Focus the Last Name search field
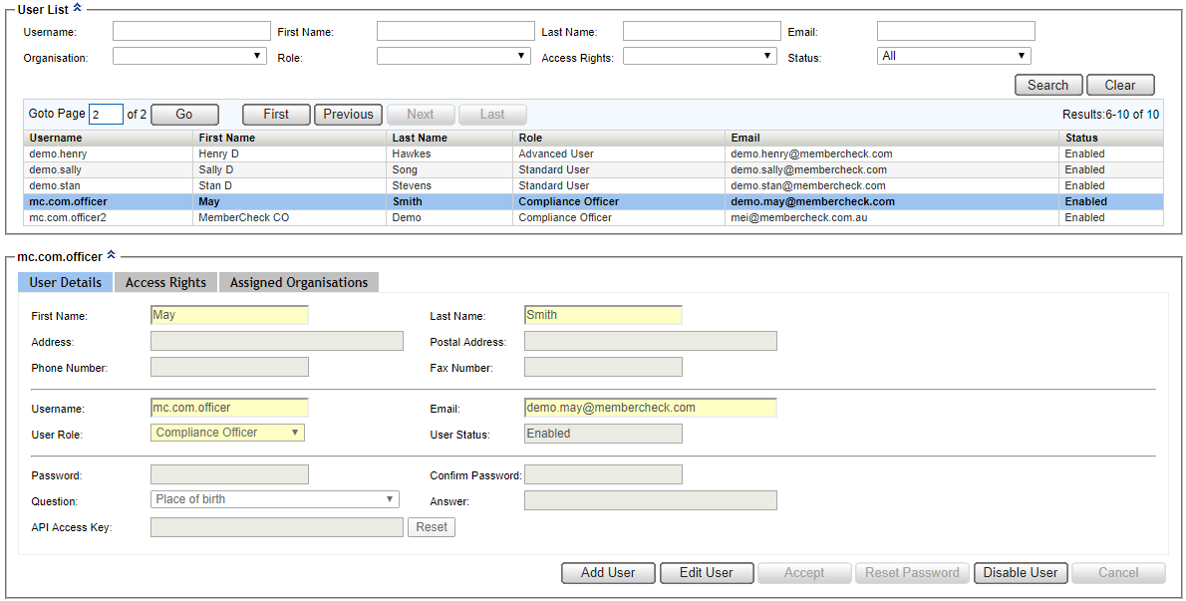1186x601 pixels. pyautogui.click(x=702, y=31)
